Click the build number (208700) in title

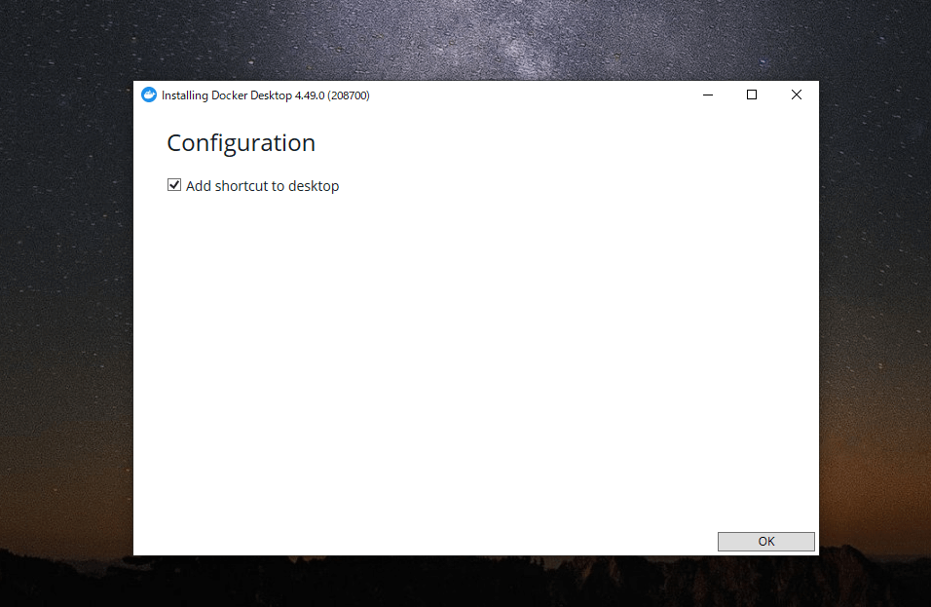pyautogui.click(x=349, y=95)
